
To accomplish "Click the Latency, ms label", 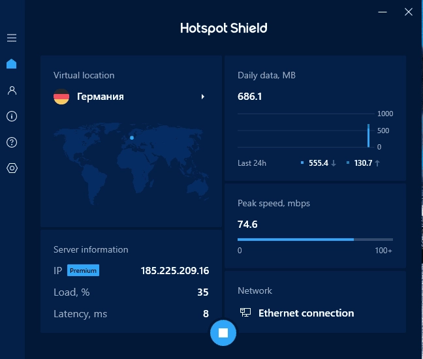I will tap(80, 314).
